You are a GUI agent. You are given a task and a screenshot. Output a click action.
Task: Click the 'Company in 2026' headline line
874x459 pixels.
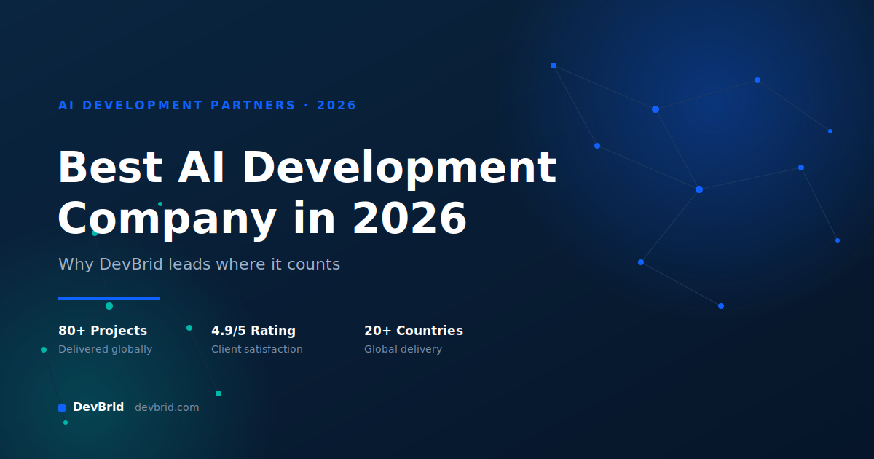coord(262,219)
